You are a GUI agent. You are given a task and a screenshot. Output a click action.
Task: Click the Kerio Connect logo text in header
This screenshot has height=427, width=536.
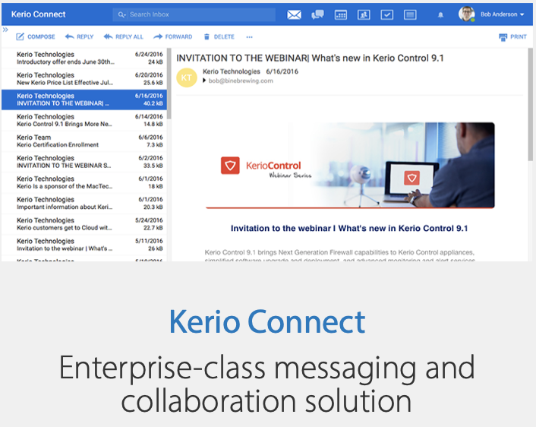[x=38, y=14]
